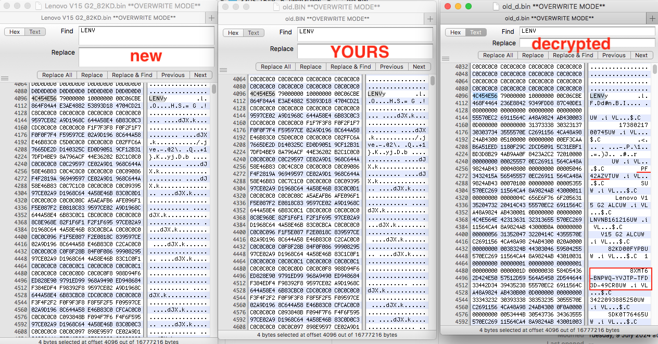Click Replace & Find in Lenovo V15 window
This screenshot has height=344, width=658.
[x=132, y=75]
